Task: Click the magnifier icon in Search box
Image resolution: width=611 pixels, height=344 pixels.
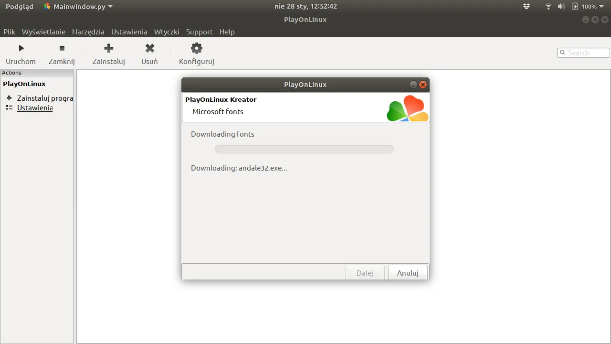Action: coord(563,53)
